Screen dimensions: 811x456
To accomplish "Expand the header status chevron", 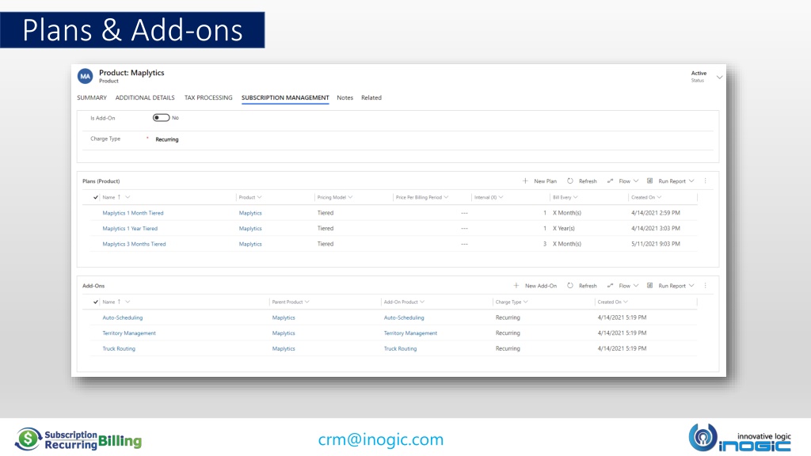I will pos(719,77).
